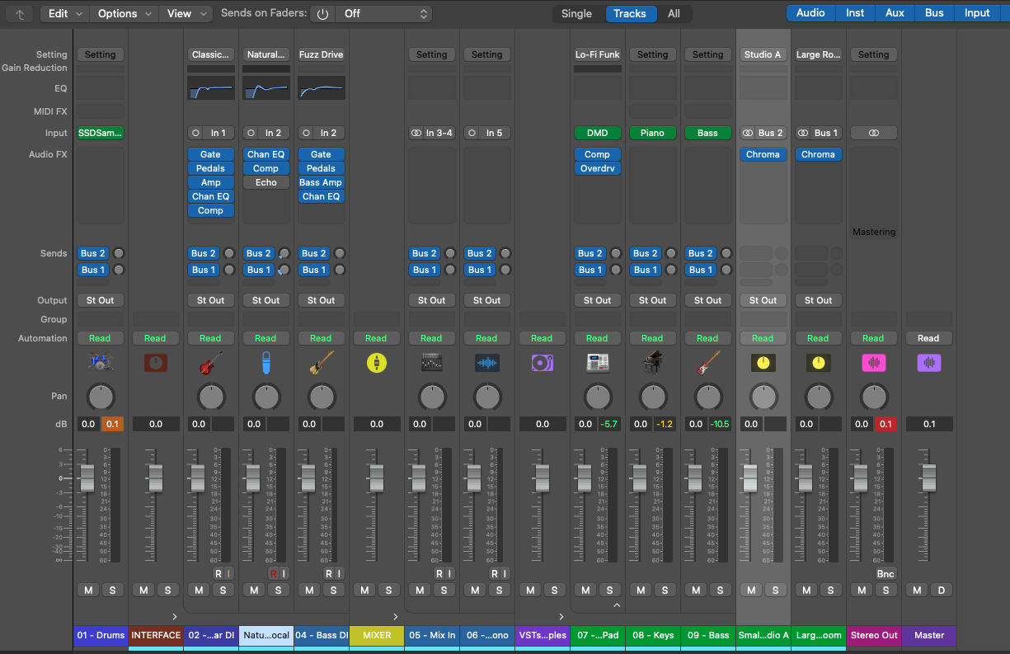The image size is (1010, 654).
Task: Adjust the Bus 2 send knob on 01 - Drums
Action: point(119,253)
